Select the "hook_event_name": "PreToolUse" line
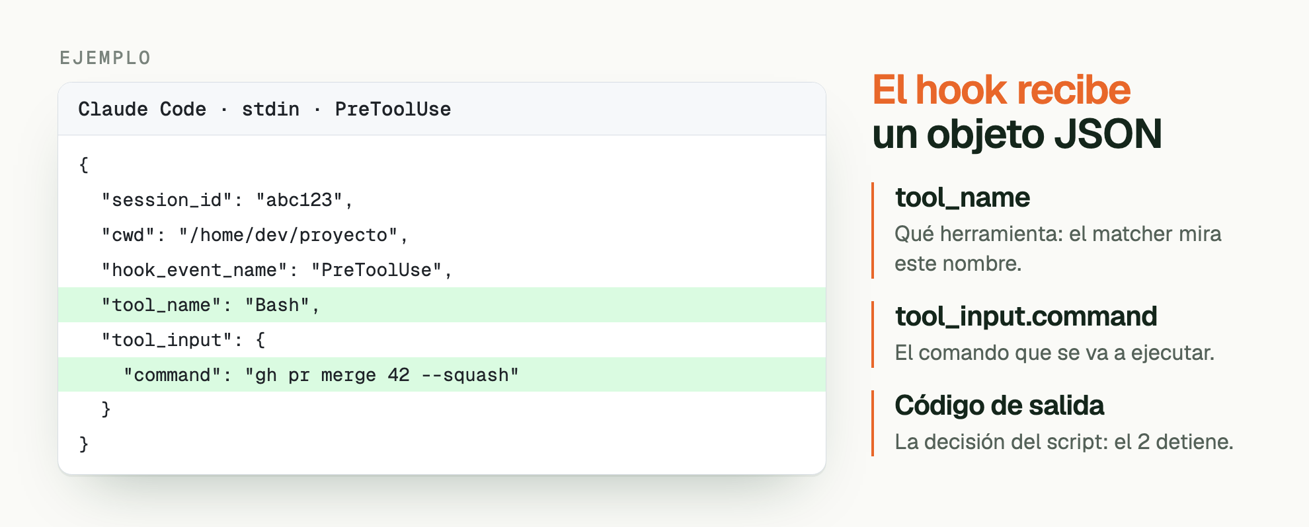 276,269
